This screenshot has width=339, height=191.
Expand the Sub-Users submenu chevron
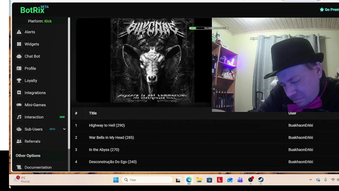64,129
